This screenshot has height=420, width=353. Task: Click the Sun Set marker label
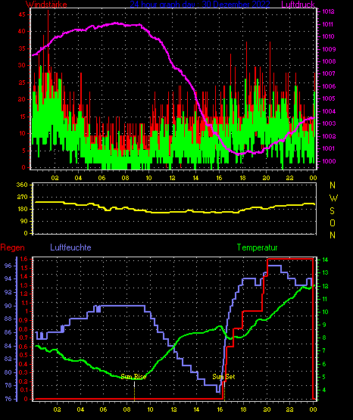[x=223, y=377]
